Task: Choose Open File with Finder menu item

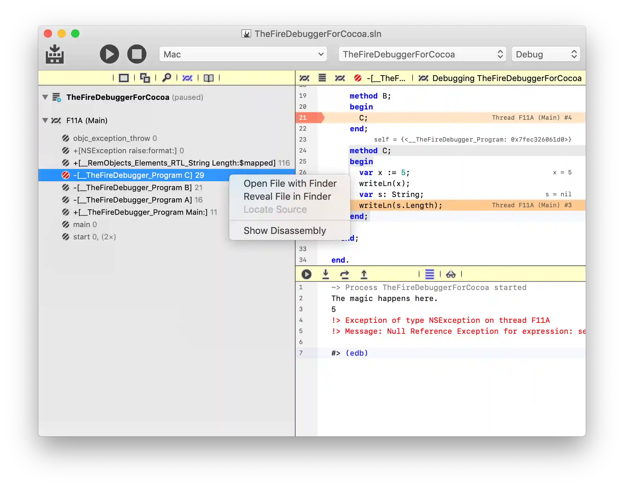Action: click(x=290, y=184)
